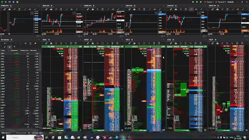Click the link icon in VKCO order book toolbar

130,43
